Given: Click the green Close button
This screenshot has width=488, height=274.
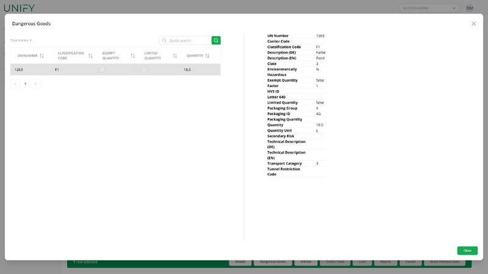Looking at the screenshot, I should coord(467,250).
